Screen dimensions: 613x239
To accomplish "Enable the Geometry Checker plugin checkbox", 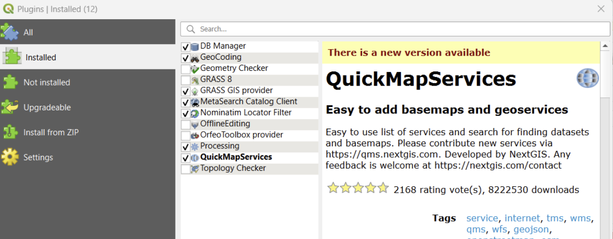I will (186, 69).
